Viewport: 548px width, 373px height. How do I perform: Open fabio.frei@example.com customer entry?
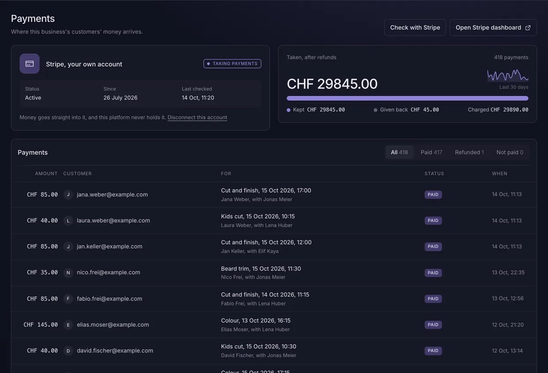click(x=110, y=299)
